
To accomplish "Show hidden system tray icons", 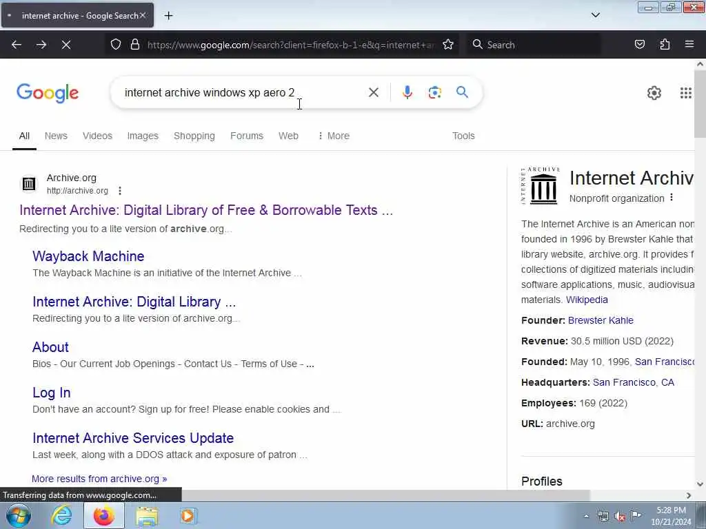I will 586,517.
